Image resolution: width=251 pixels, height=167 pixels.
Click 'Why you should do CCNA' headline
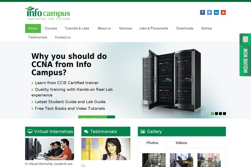click(x=69, y=64)
